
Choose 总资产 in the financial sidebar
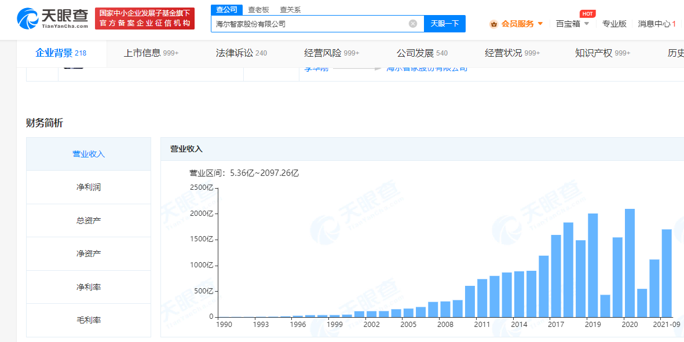tap(89, 220)
